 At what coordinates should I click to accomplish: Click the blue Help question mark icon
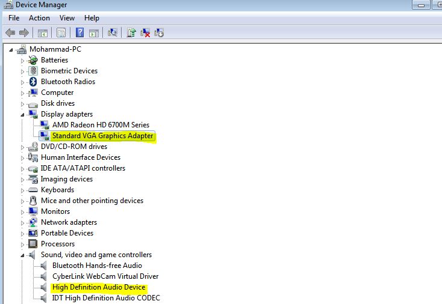coord(79,32)
